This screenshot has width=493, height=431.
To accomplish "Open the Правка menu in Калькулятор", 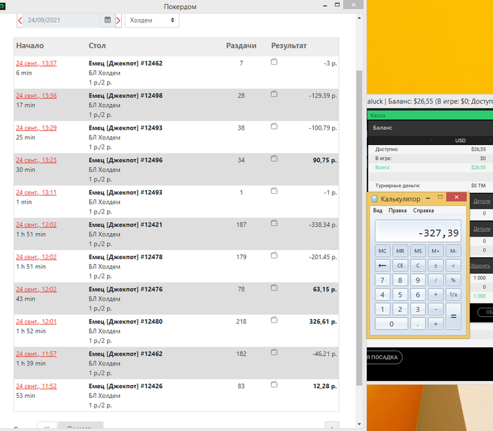I will (397, 211).
